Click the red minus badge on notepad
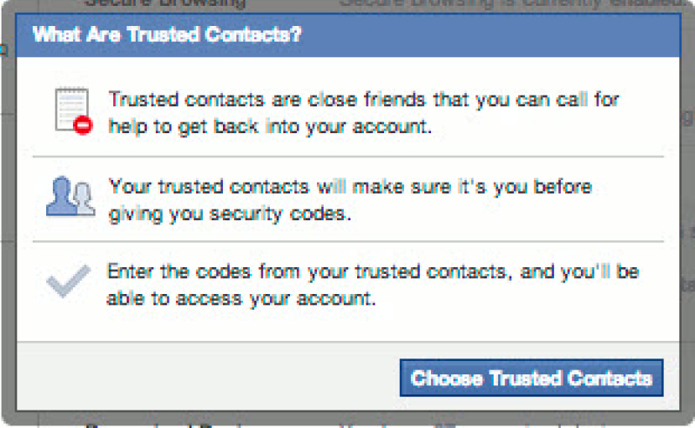 coord(83,126)
